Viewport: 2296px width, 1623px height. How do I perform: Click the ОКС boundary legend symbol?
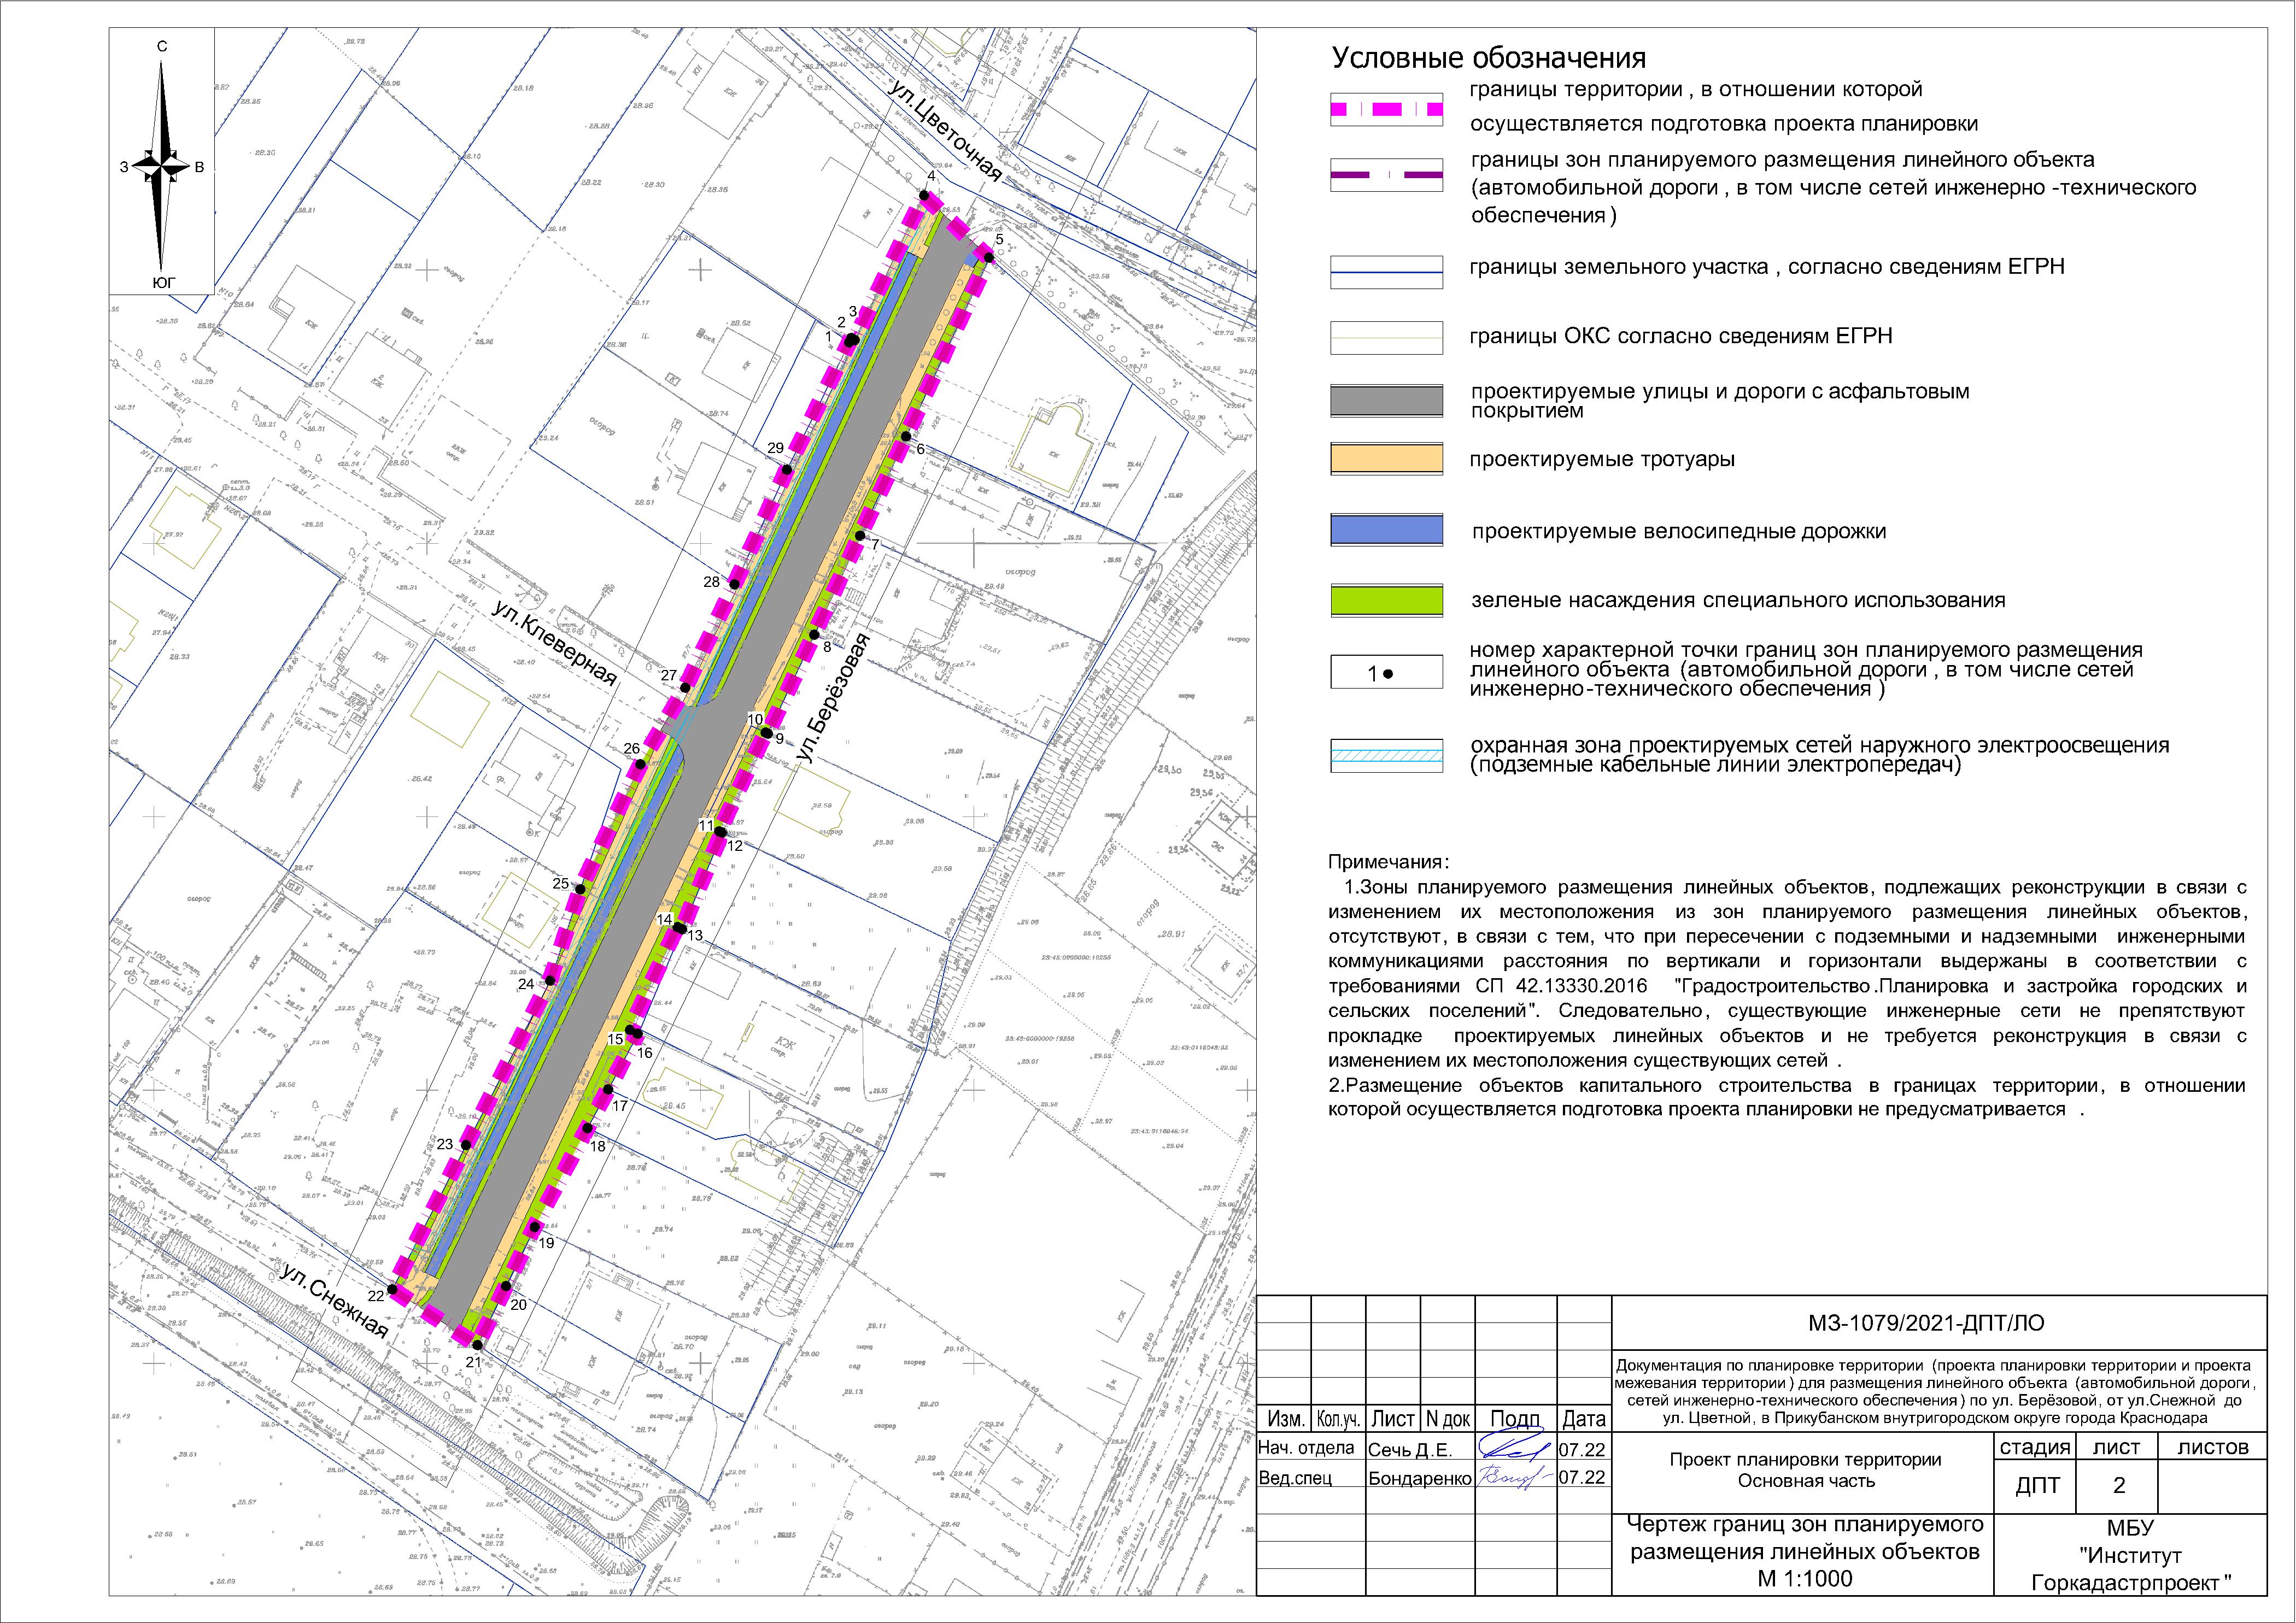click(1386, 338)
